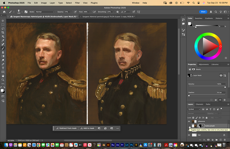Select the Dodge tool

(3, 60)
